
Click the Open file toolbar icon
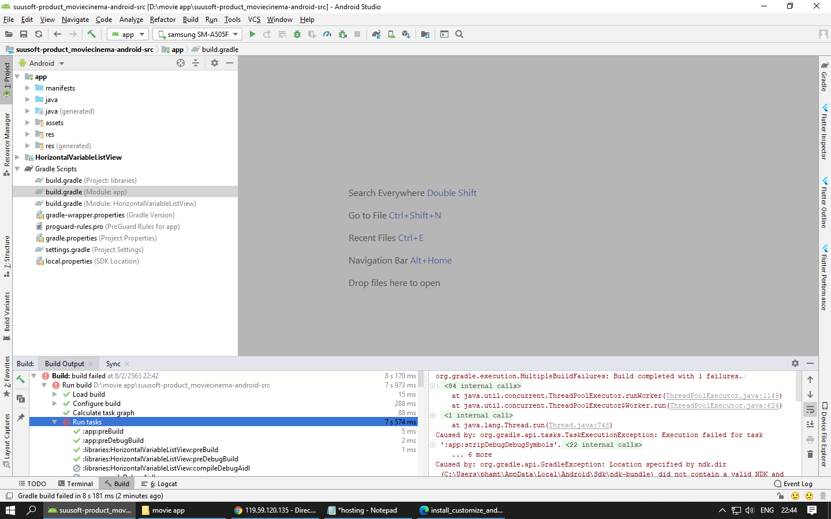[9, 35]
